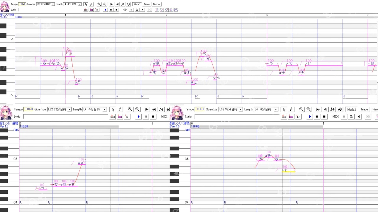Play the sequence in bottom-left window
378x212 pixels.
coord(139,117)
